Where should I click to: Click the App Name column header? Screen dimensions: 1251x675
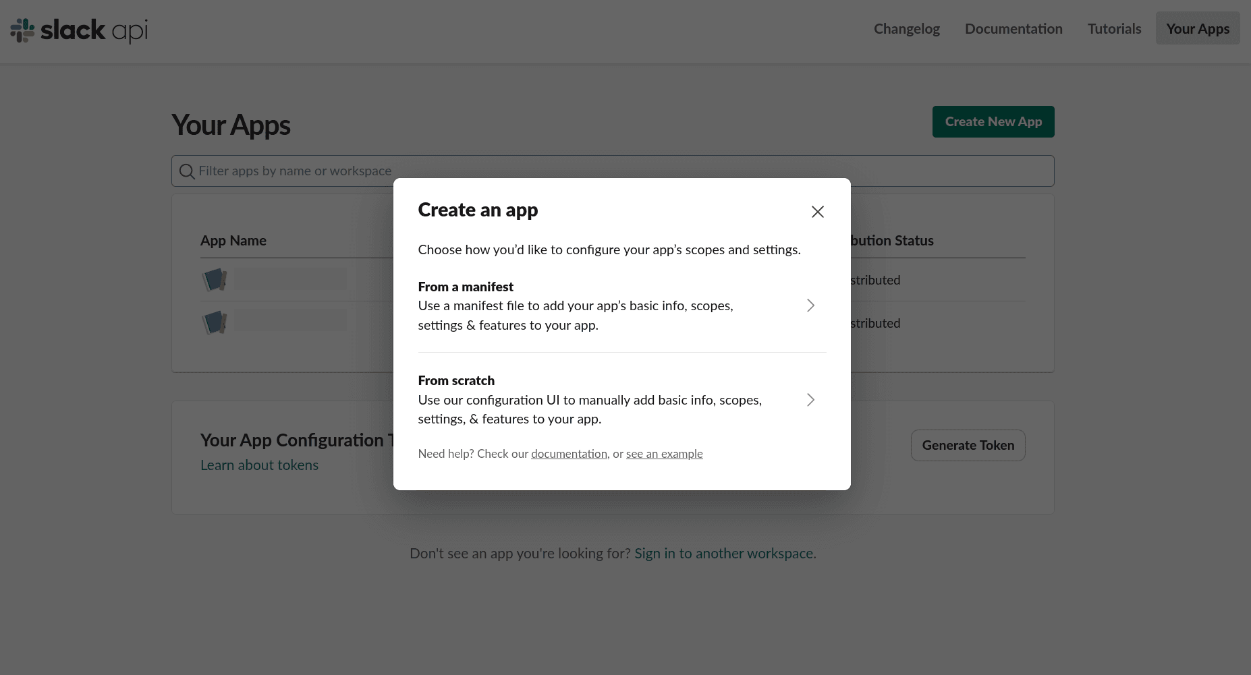pyautogui.click(x=233, y=241)
